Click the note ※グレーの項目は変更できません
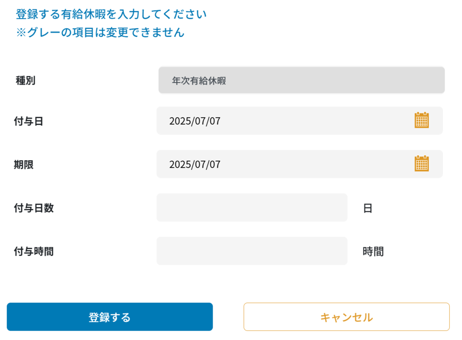The image size is (462, 340). pos(100,33)
